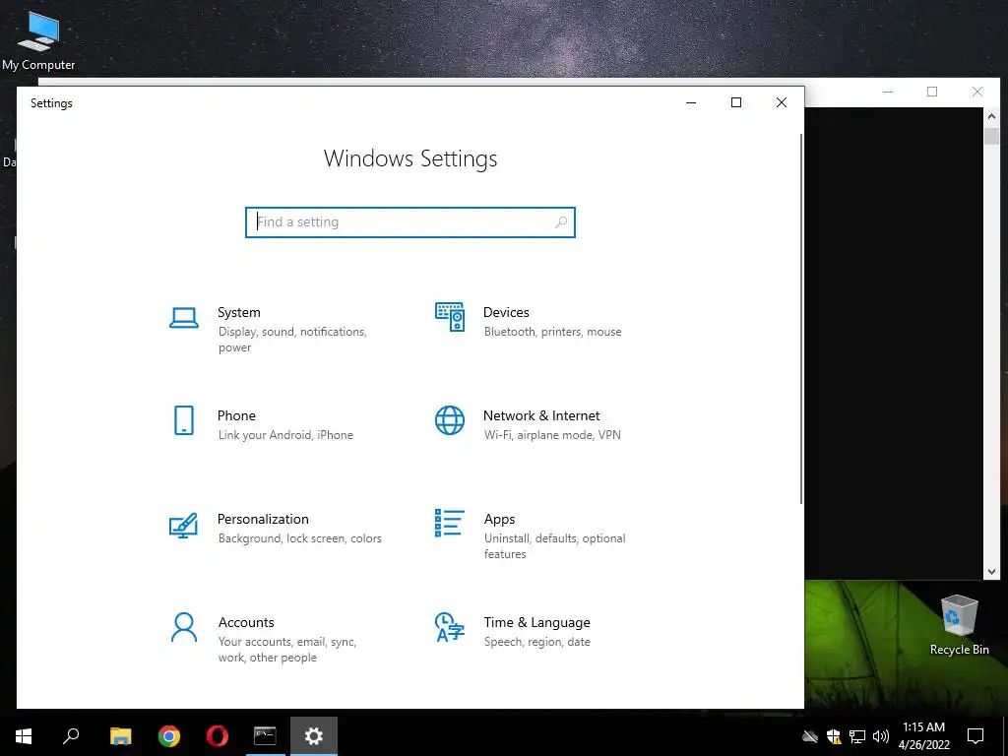Close the background console window
Viewport: 1008px width, 756px height.
(977, 92)
